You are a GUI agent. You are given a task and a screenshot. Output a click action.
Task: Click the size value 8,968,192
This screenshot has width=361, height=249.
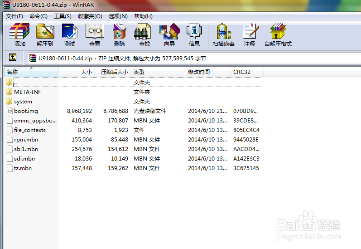79,111
